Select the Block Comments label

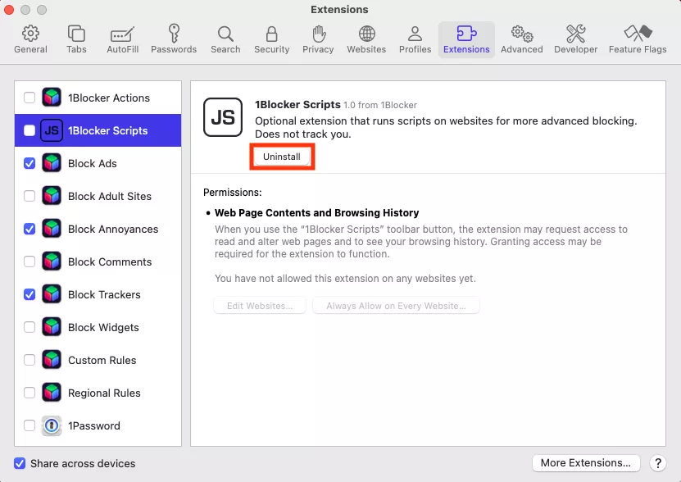click(110, 261)
